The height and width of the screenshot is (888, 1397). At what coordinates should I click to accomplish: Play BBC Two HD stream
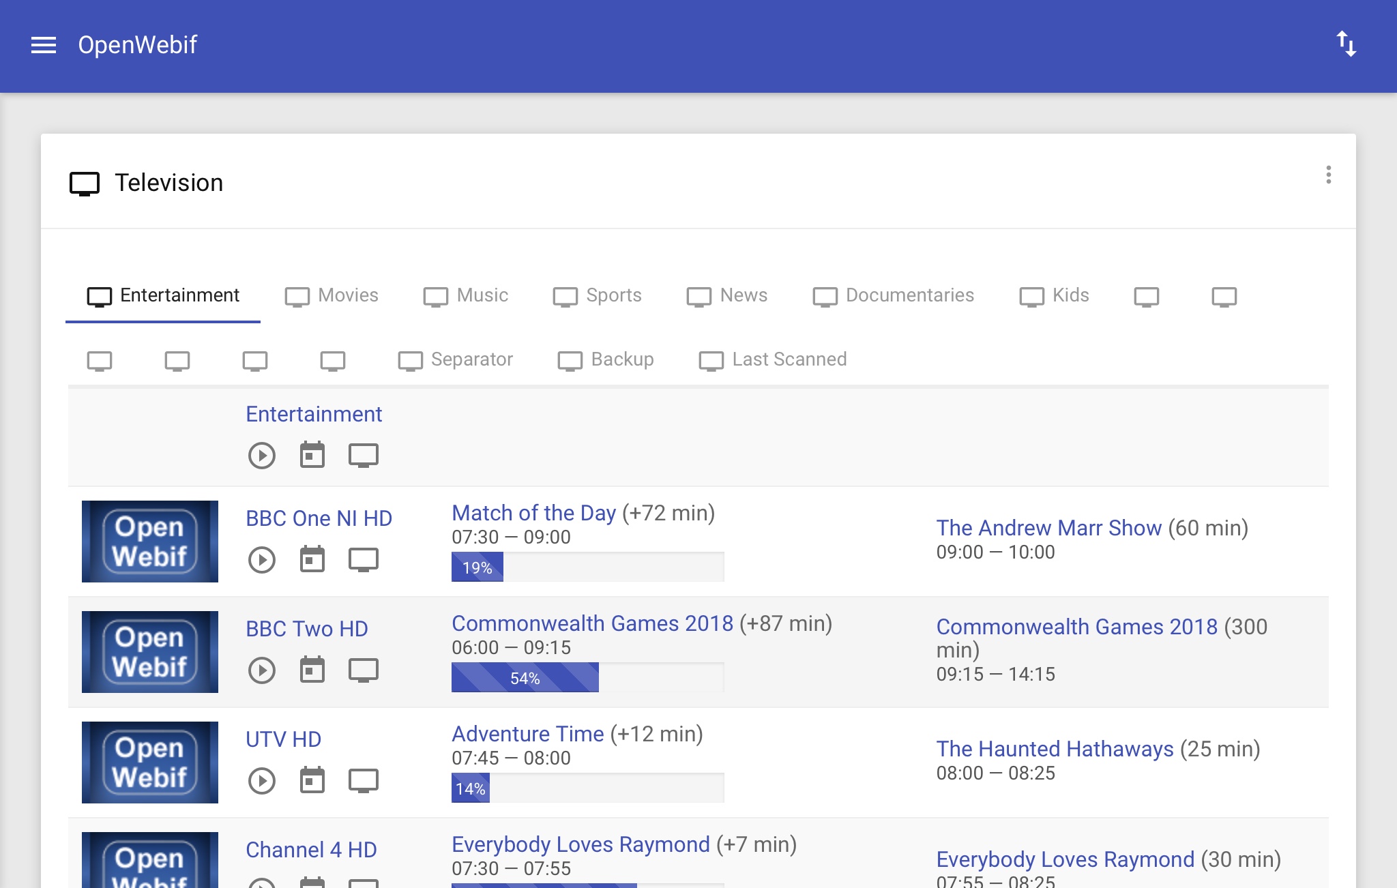click(262, 670)
